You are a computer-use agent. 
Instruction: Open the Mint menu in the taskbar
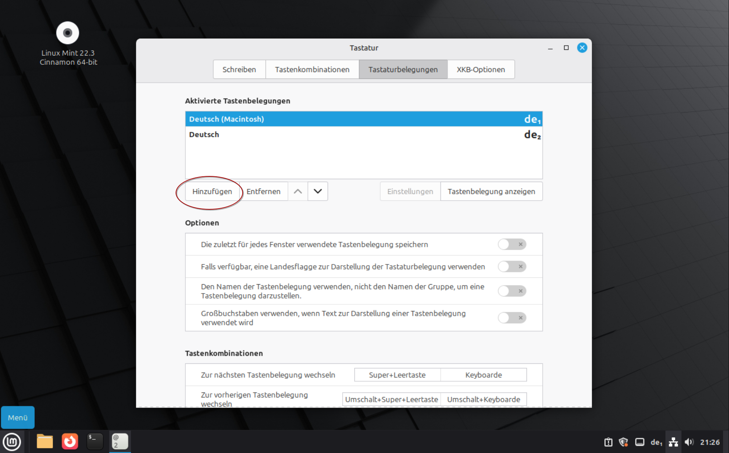point(13,442)
